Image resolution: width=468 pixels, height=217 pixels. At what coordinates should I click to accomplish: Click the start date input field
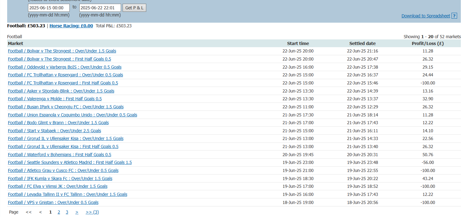pyautogui.click(x=49, y=8)
